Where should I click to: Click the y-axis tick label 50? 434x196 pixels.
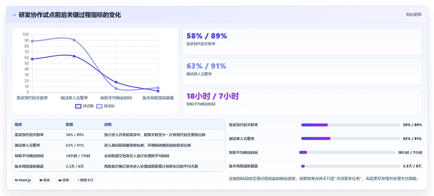pyautogui.click(x=26, y=64)
